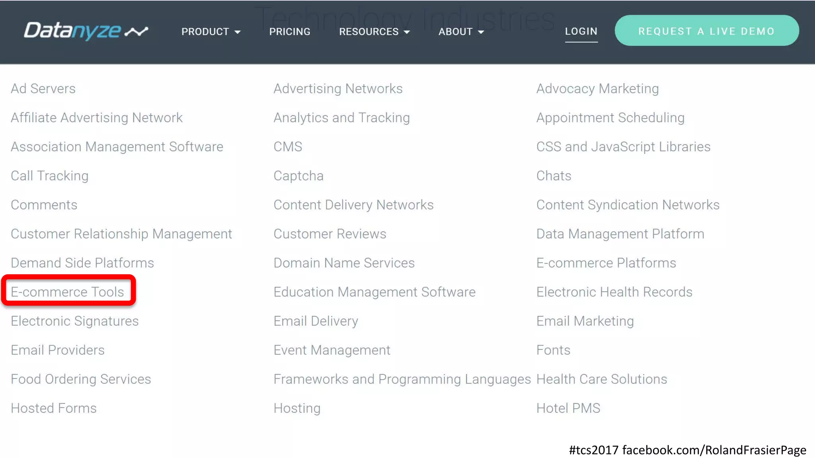Go to Email Marketing category

[x=585, y=321]
